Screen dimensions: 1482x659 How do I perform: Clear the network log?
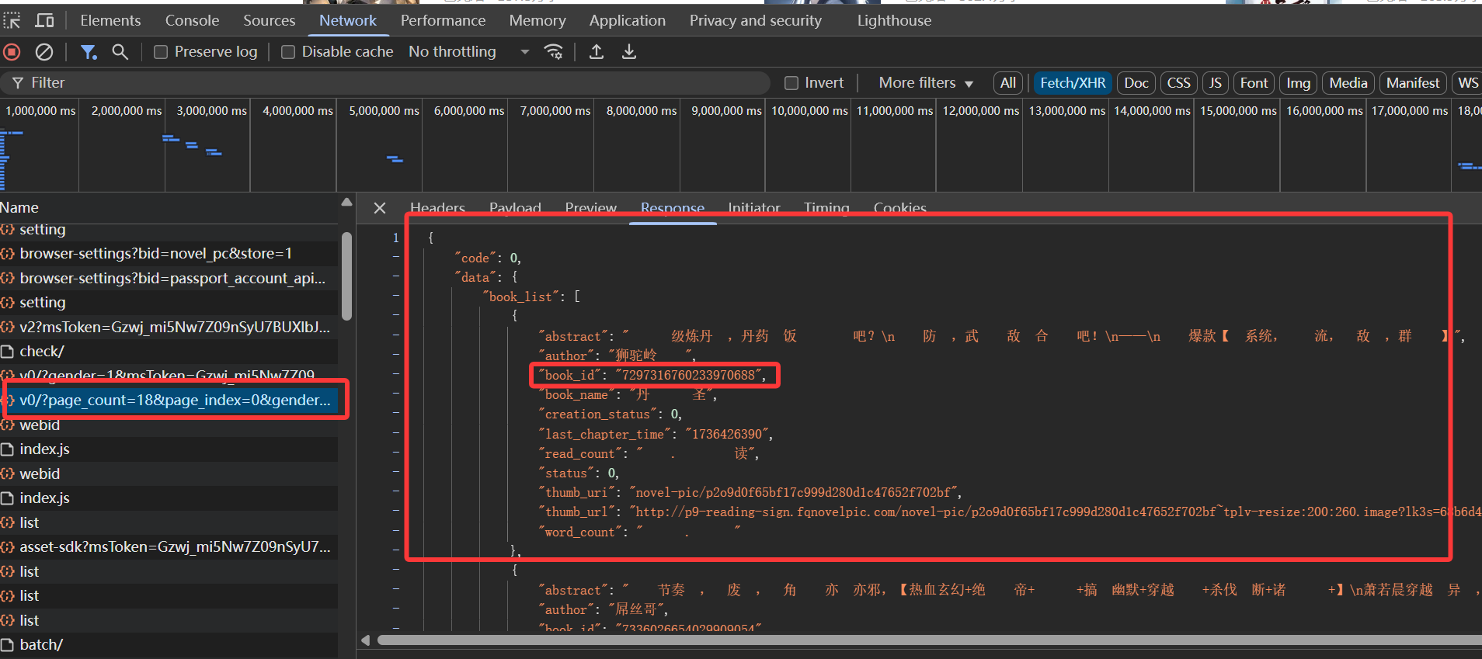[x=44, y=52]
